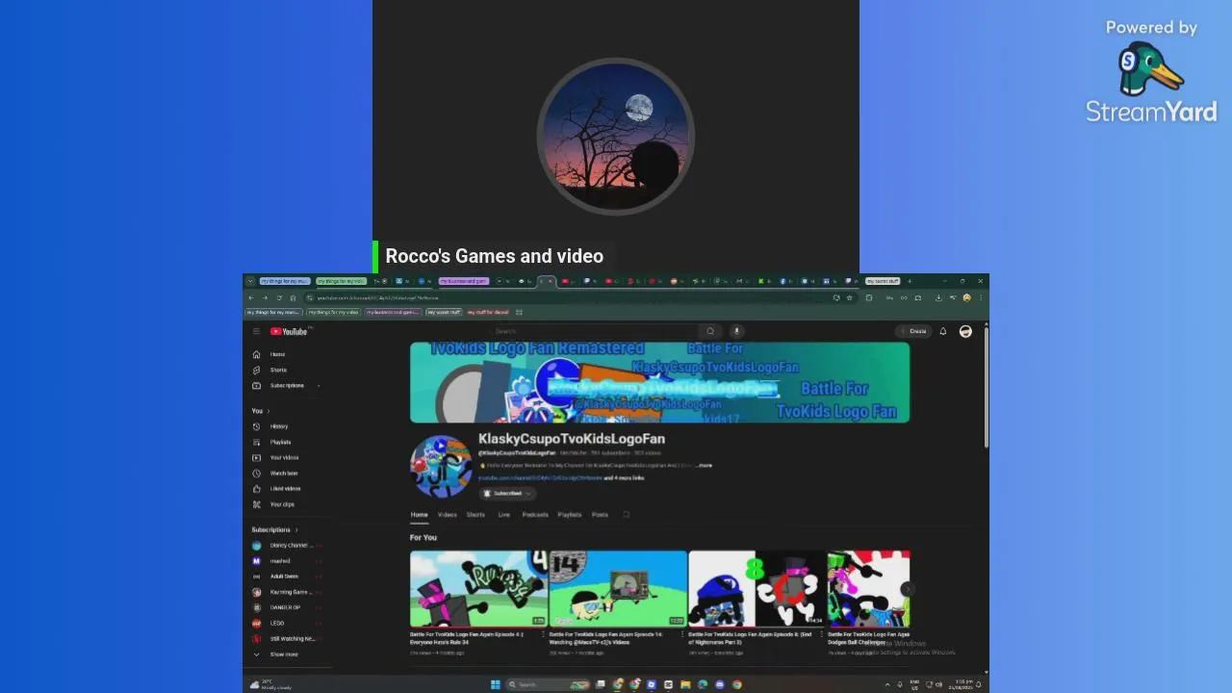
Task: Switch to the channel Videos tab
Action: click(x=448, y=514)
